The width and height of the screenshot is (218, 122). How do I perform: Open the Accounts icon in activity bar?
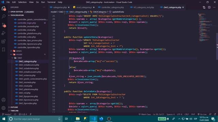click(3, 100)
